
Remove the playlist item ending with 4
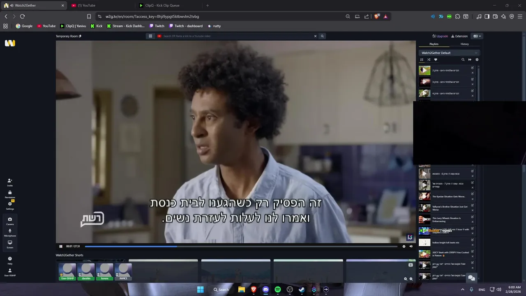tap(472, 96)
